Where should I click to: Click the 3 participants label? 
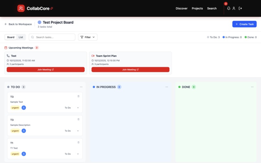[101, 64]
